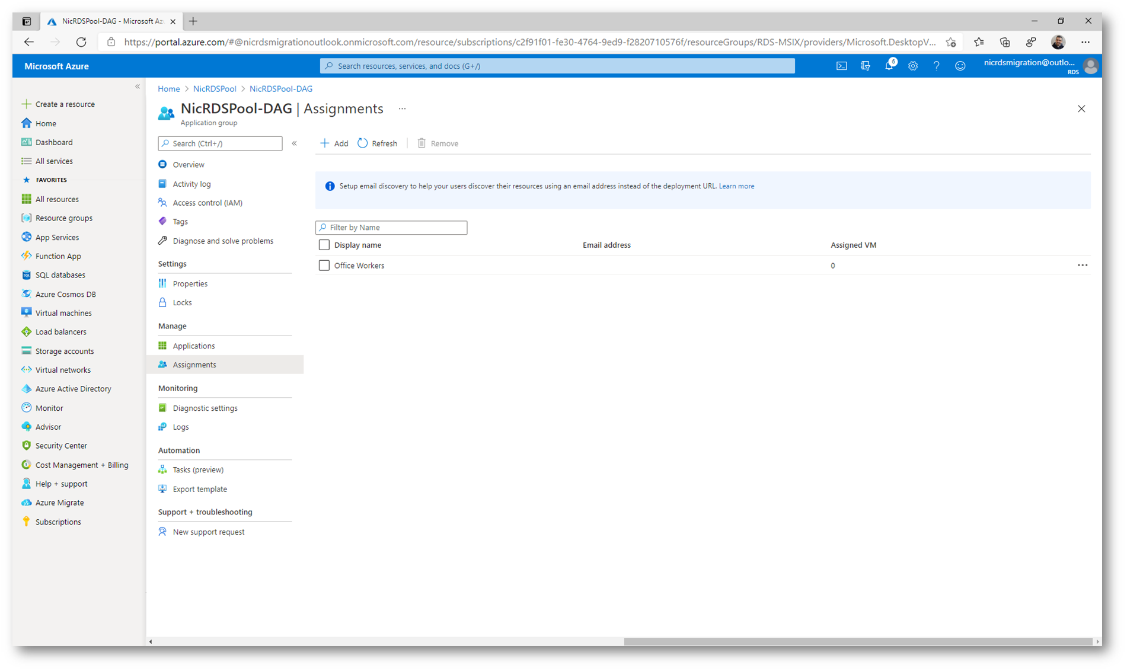Open portal settings gear icon
Image resolution: width=1127 pixels, height=671 pixels.
click(x=913, y=66)
